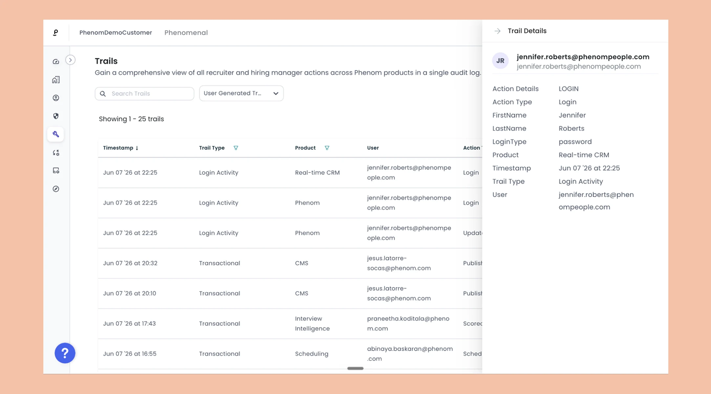Open the dashboard speedometer icon in sidebar
This screenshot has height=394, width=711.
(56, 62)
